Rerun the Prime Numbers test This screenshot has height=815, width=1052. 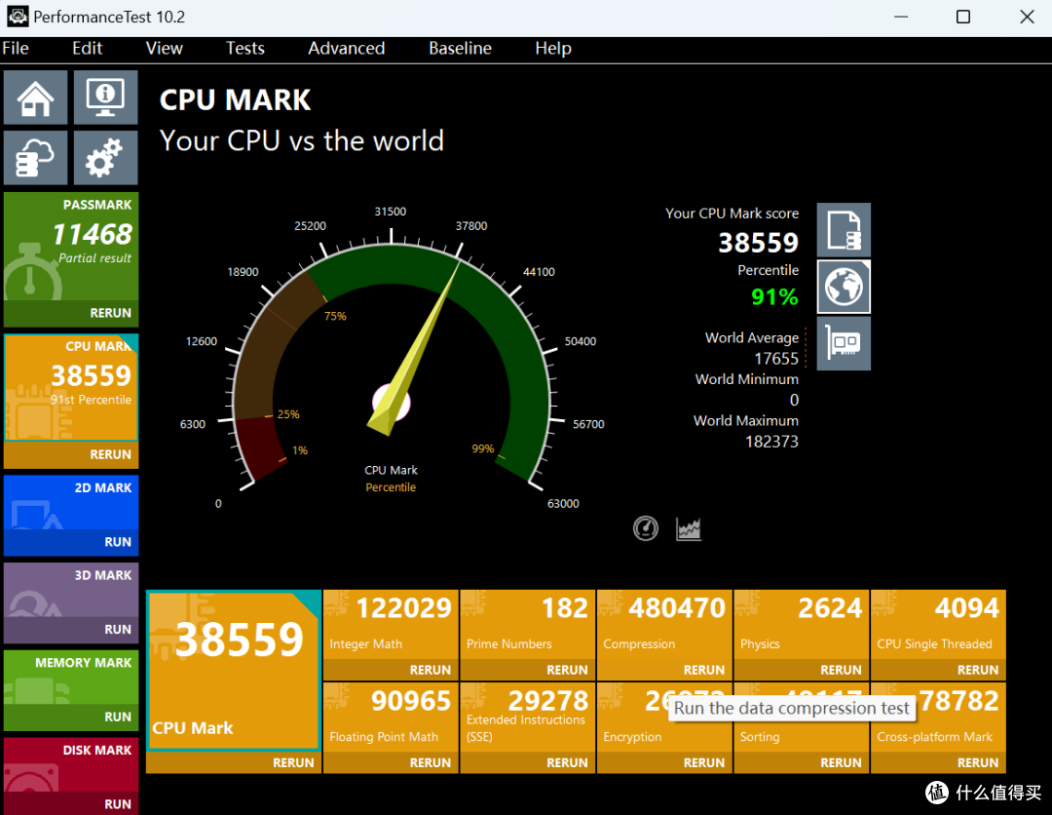pos(527,670)
